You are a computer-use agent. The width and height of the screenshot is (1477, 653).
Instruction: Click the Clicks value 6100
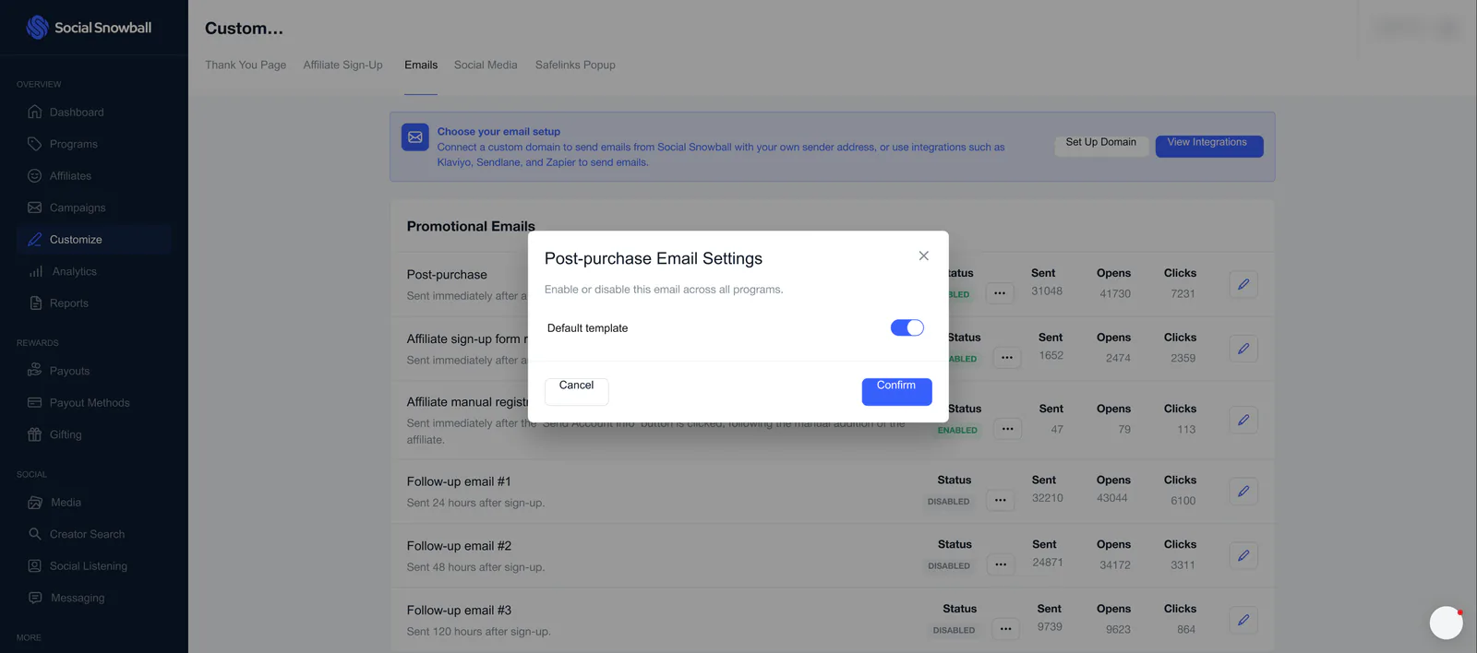(1183, 501)
